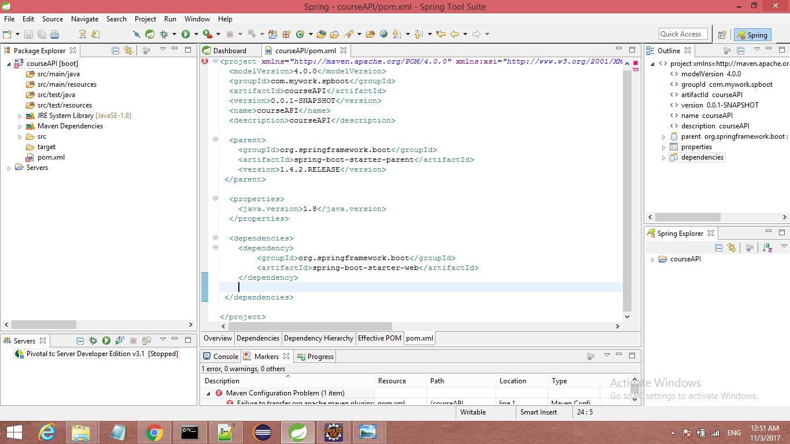Switch to the Spring perspective button
This screenshot has height=444, width=790.
[752, 35]
